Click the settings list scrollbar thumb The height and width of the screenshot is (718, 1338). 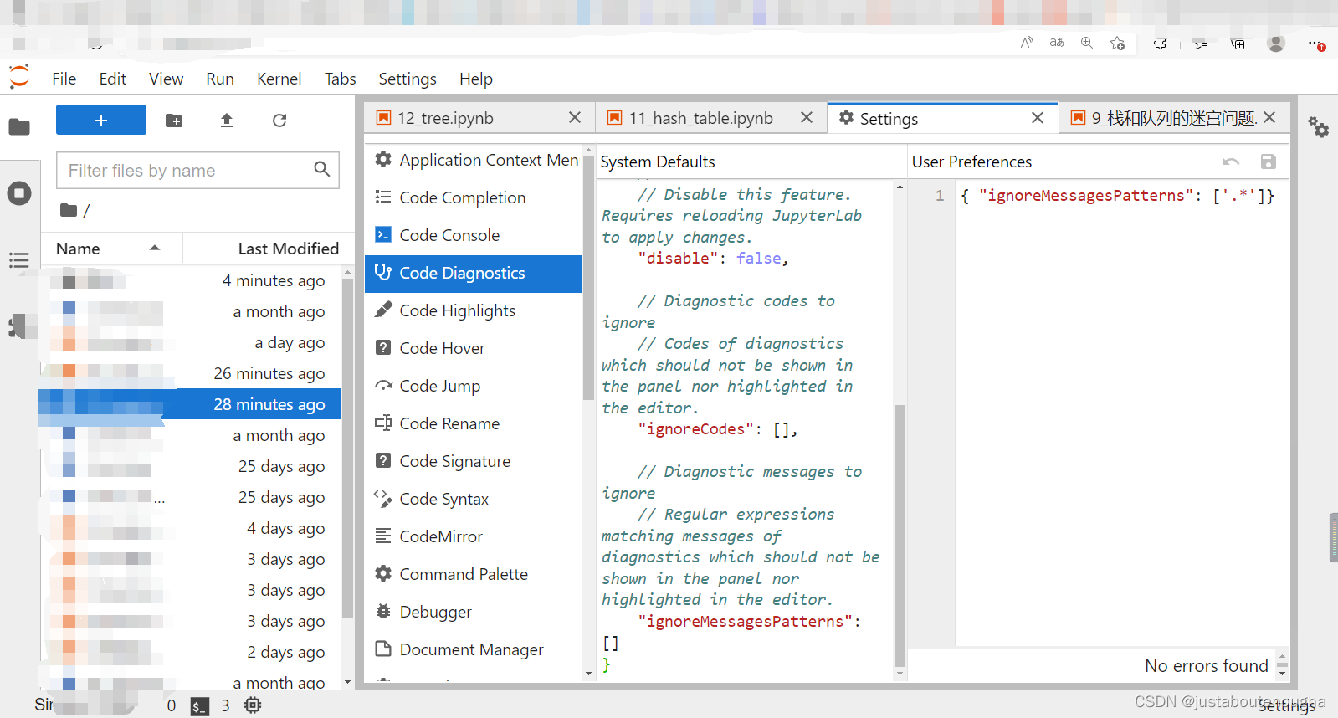[x=588, y=276]
